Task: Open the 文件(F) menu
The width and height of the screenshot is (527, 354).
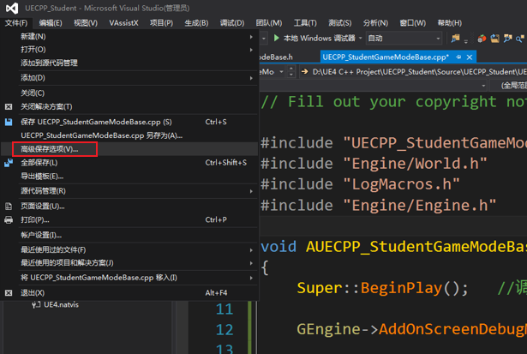Action: [16, 23]
